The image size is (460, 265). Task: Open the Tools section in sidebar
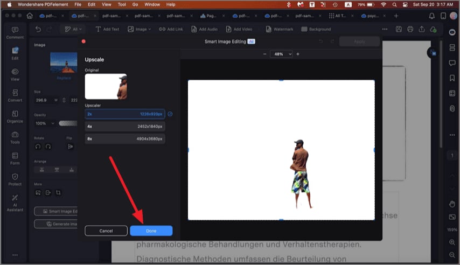[x=15, y=138]
